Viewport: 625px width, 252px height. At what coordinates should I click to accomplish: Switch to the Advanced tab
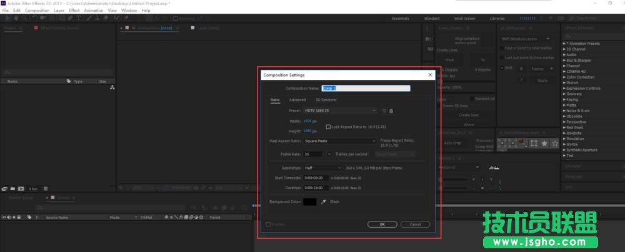pos(297,100)
